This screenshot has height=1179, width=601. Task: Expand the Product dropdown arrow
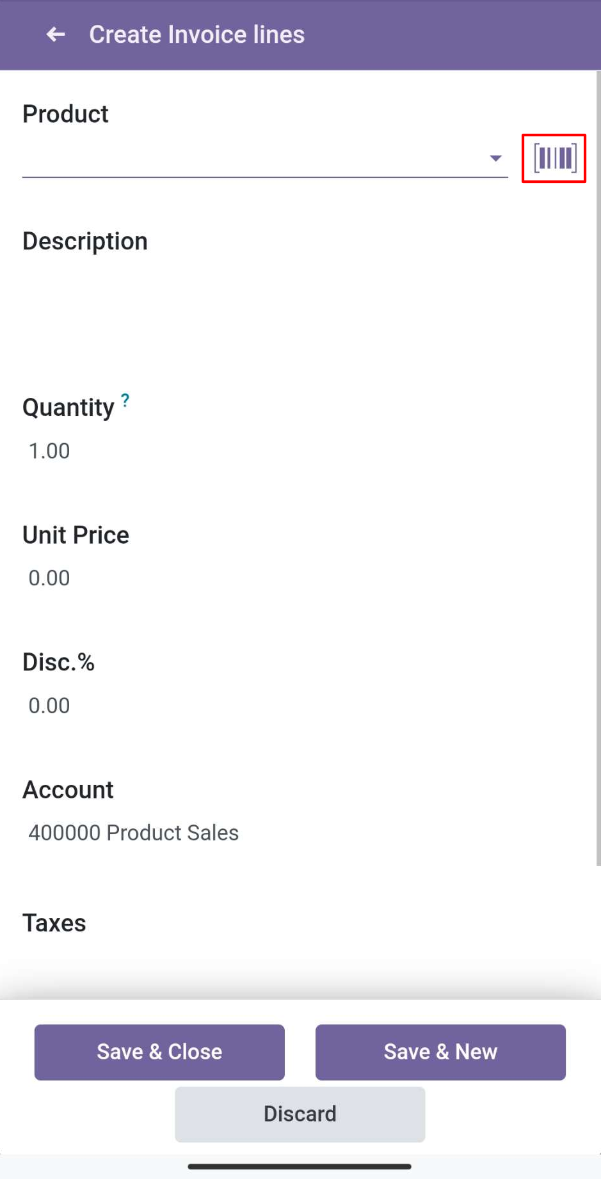pyautogui.click(x=495, y=158)
